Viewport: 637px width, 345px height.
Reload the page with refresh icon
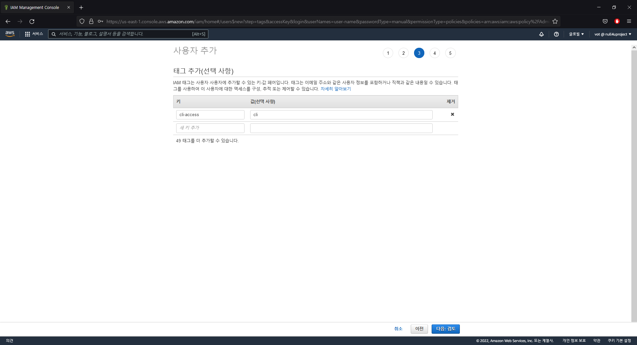(x=32, y=22)
